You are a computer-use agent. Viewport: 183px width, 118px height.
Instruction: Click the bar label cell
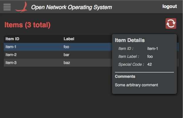tap(67, 55)
